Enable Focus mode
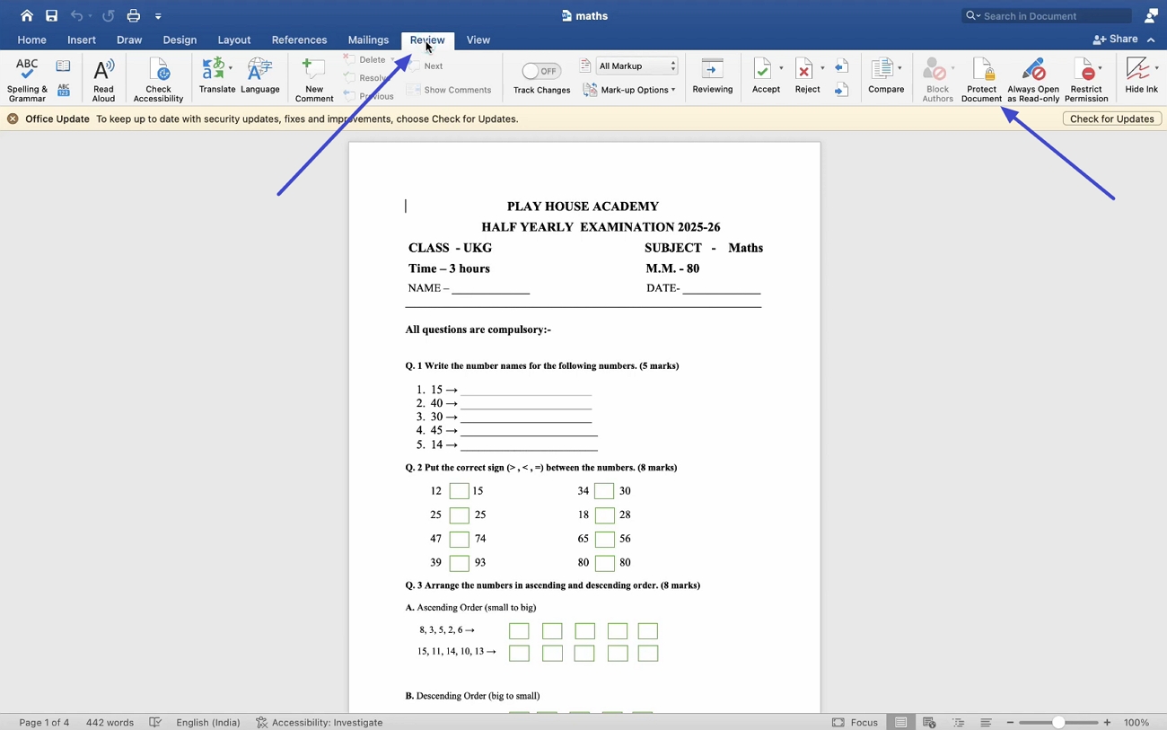Screen dimensions: 1167x730 click(855, 722)
